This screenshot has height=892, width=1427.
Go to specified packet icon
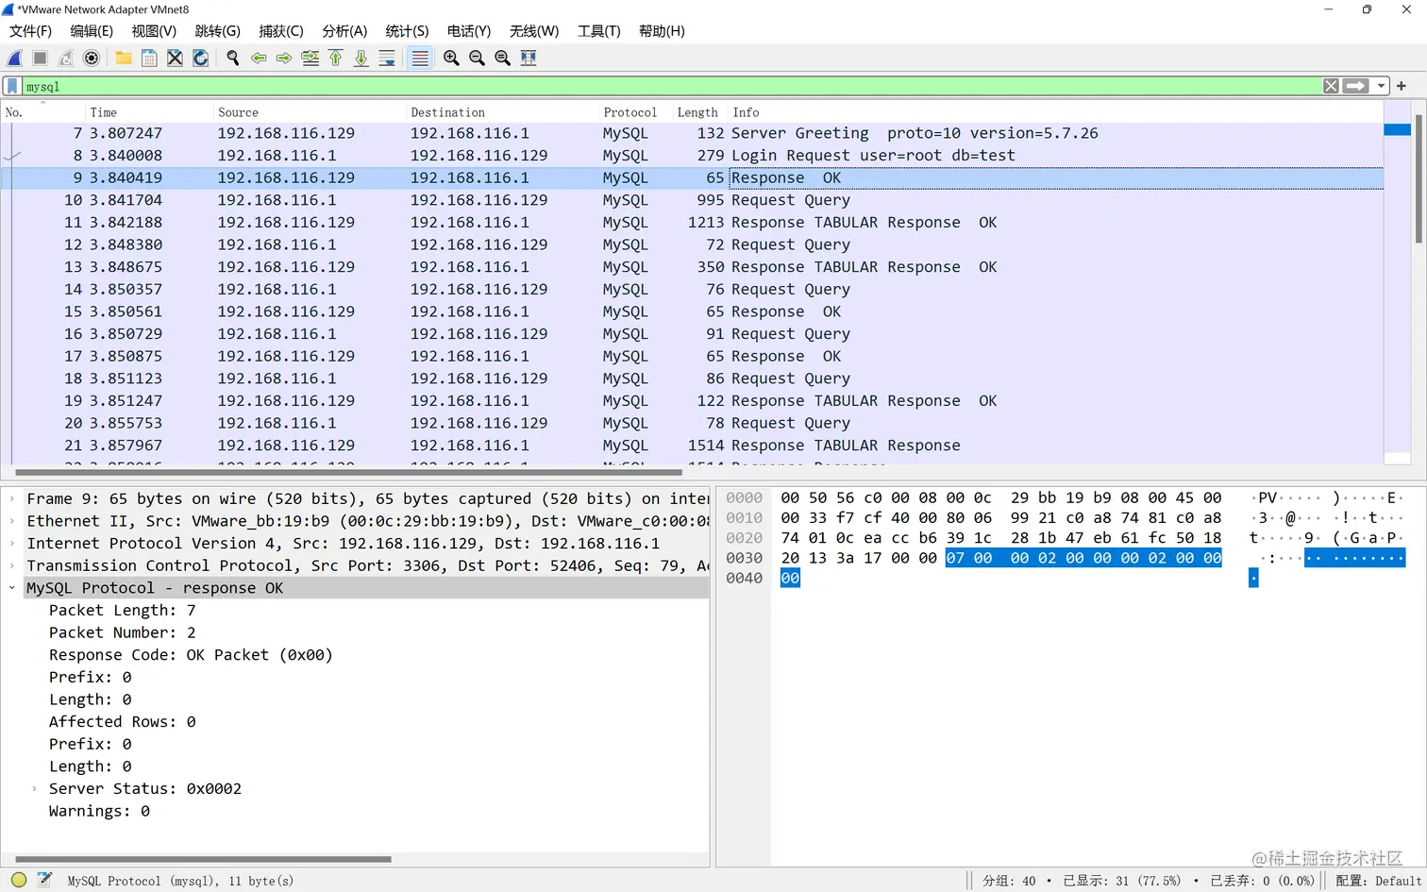tap(310, 59)
